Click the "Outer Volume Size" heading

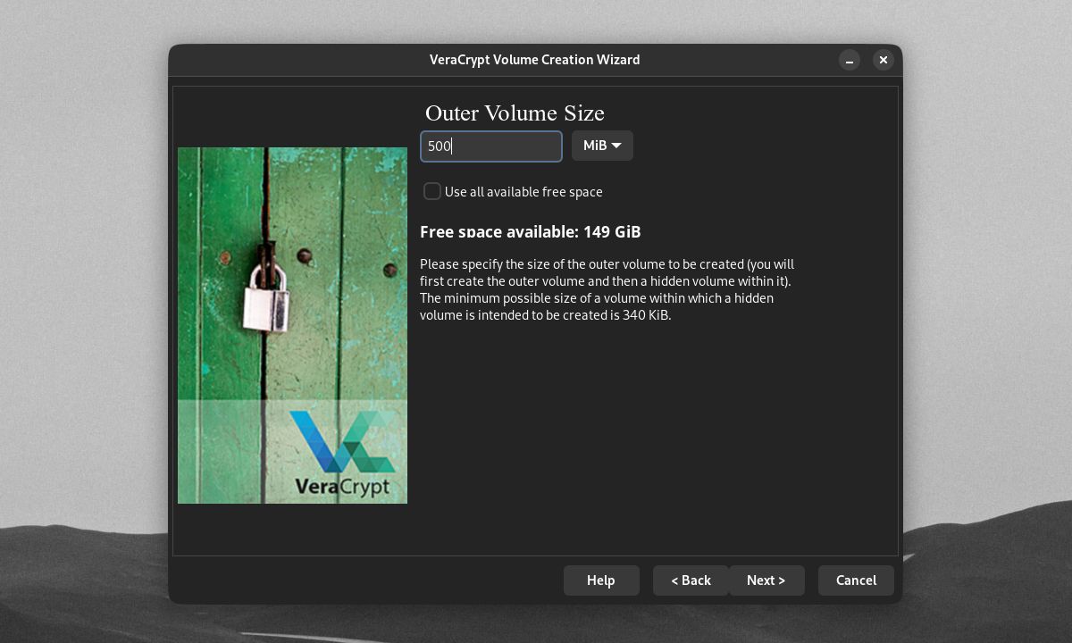[515, 113]
